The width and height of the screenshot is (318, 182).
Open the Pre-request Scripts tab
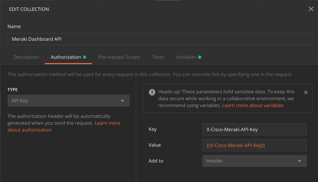tap(119, 57)
